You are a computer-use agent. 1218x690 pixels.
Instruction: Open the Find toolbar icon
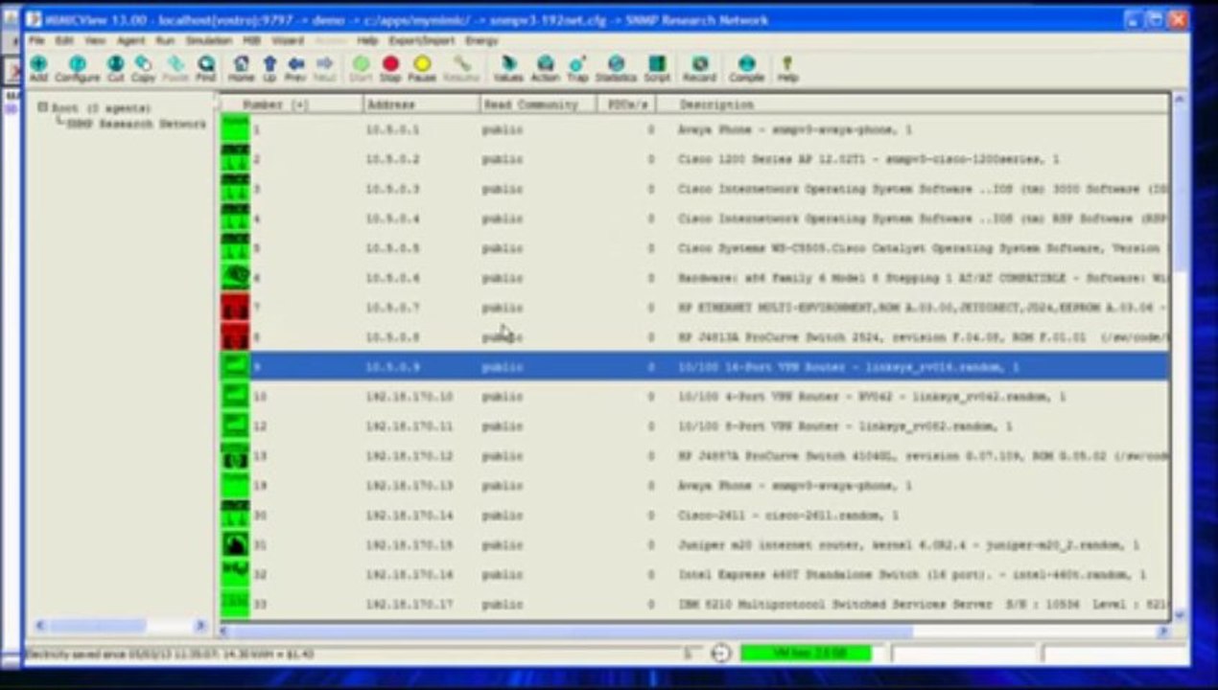pos(206,68)
